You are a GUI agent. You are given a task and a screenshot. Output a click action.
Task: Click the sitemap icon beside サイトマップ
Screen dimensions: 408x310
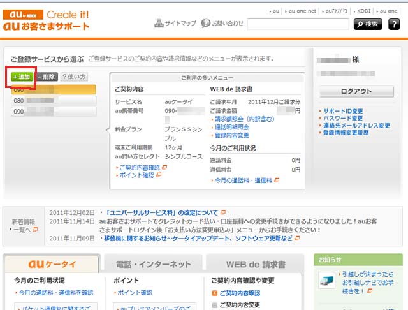pyautogui.click(x=159, y=23)
